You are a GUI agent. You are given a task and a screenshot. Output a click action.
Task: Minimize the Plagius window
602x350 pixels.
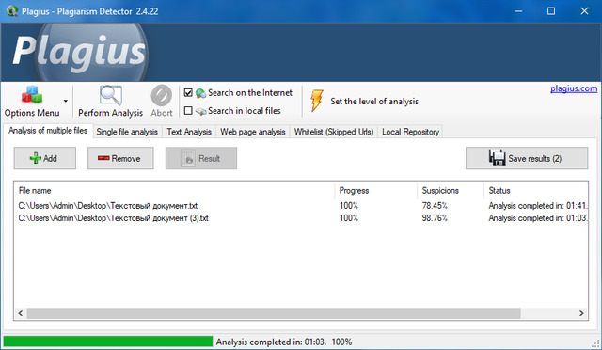point(518,11)
